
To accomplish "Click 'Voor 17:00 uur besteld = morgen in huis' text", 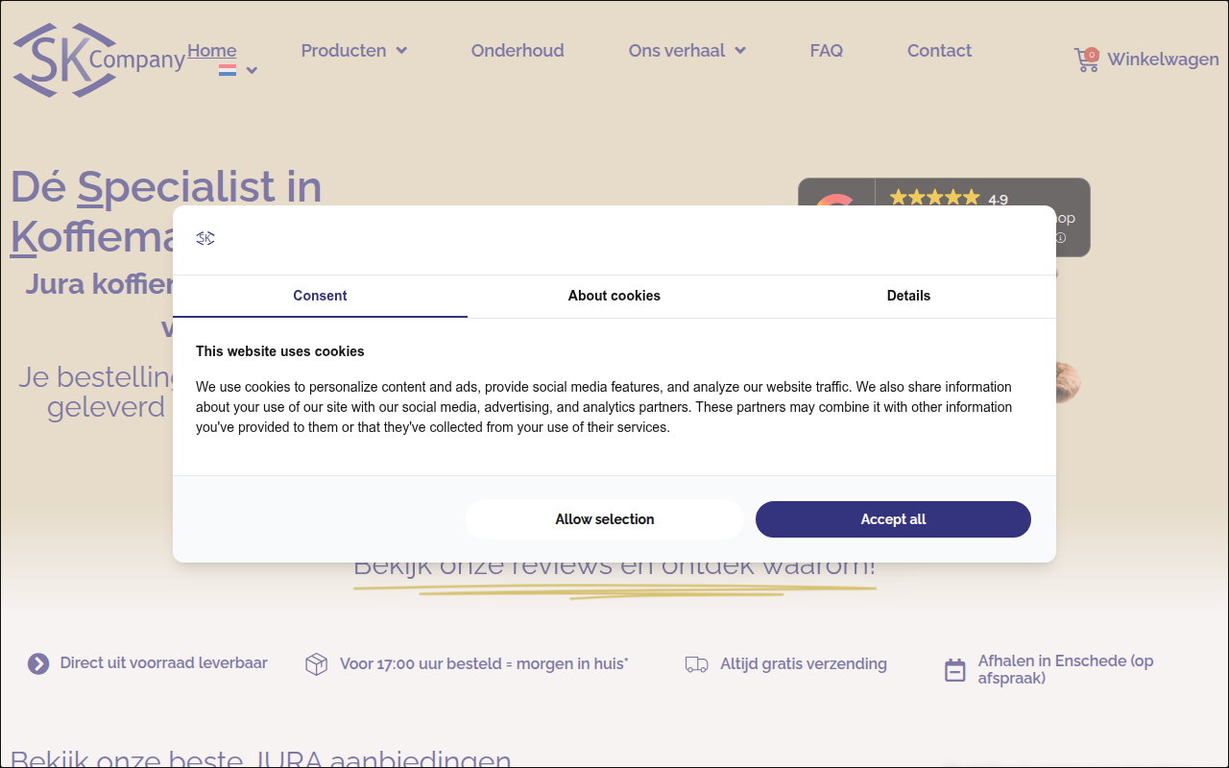I will (484, 664).
